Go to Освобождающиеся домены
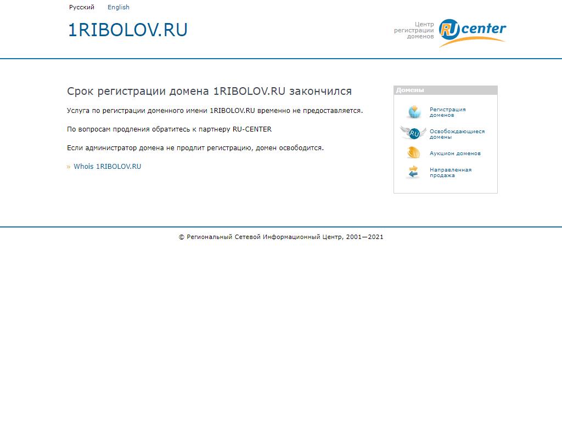 tap(457, 134)
